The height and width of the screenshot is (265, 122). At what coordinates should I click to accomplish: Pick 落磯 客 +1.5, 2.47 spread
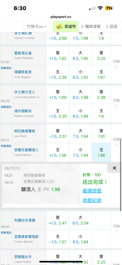58,220
